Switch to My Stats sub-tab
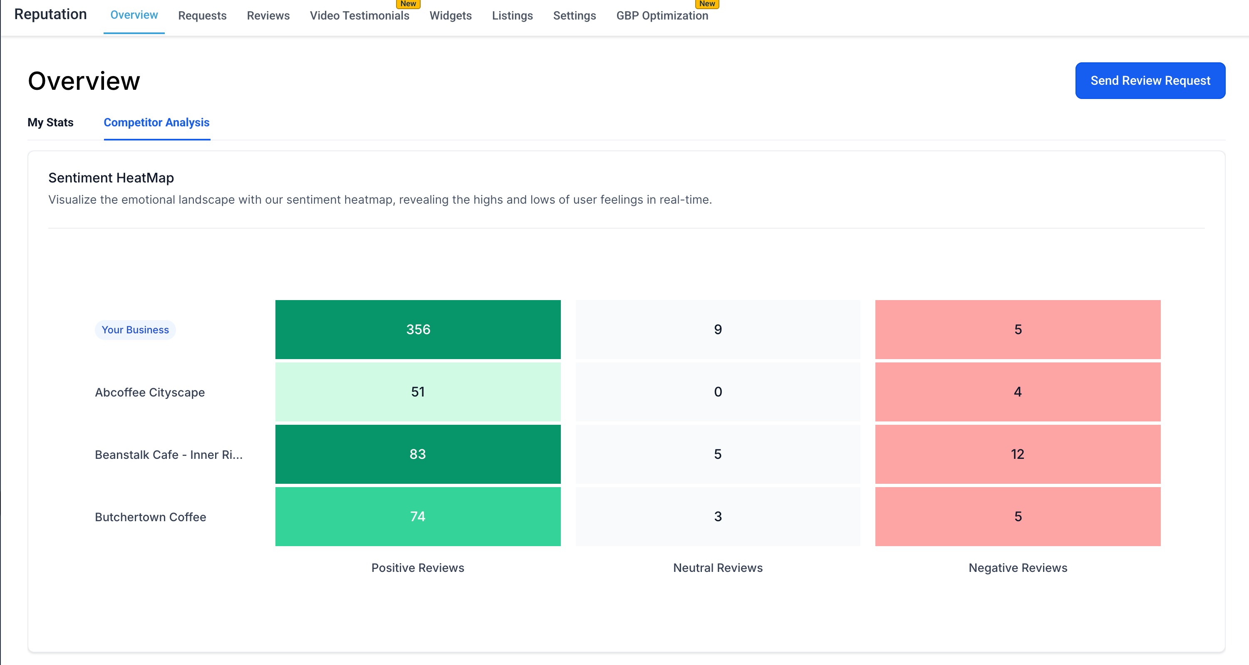The image size is (1249, 665). pos(50,123)
